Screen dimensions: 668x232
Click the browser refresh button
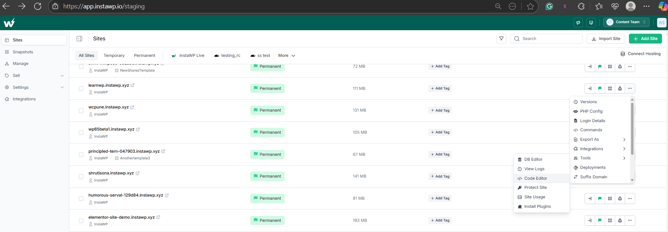(x=38, y=6)
